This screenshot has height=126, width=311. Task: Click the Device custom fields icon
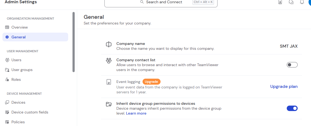coord(7,112)
